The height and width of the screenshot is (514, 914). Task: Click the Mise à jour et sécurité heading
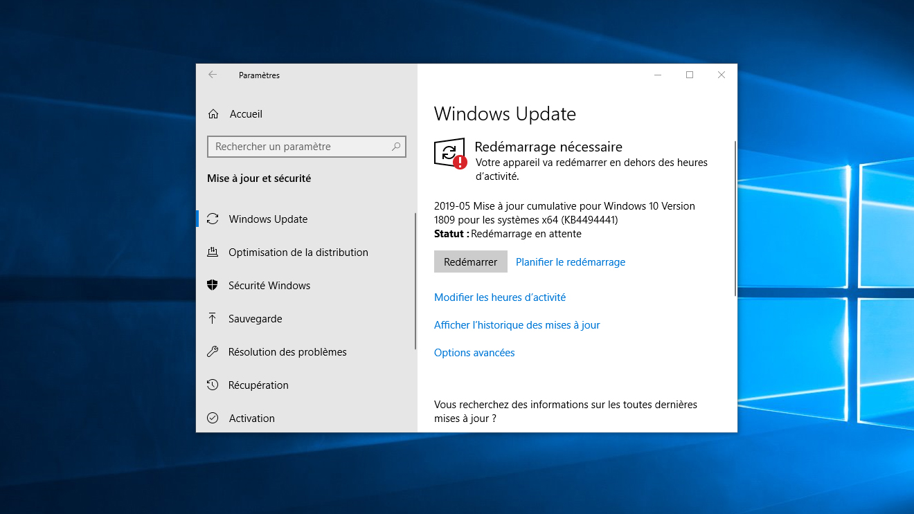click(259, 178)
